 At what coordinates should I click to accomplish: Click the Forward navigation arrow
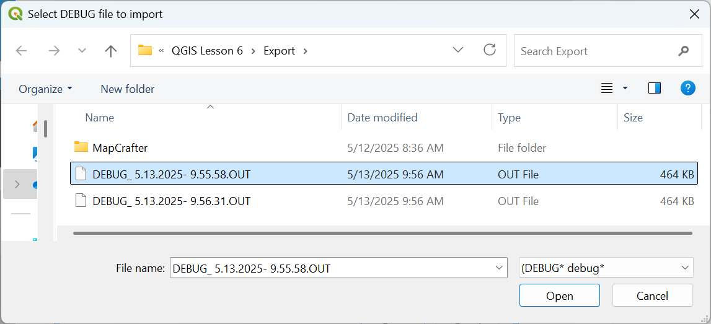(54, 51)
